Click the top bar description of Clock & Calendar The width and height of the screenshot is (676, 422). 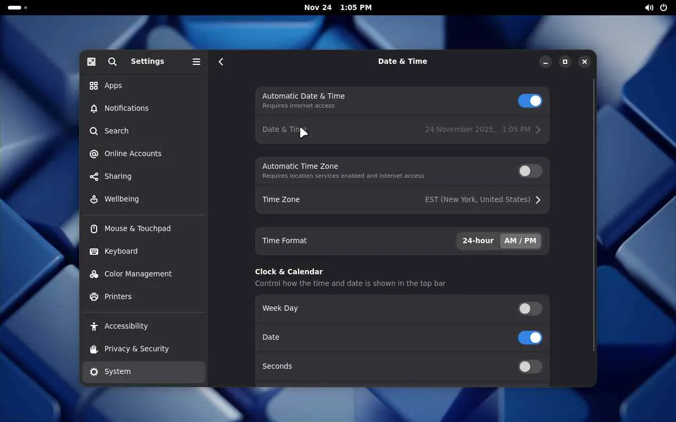click(350, 283)
